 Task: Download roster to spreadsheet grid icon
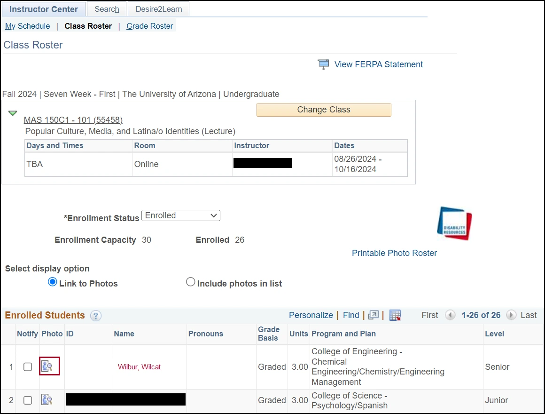point(395,315)
